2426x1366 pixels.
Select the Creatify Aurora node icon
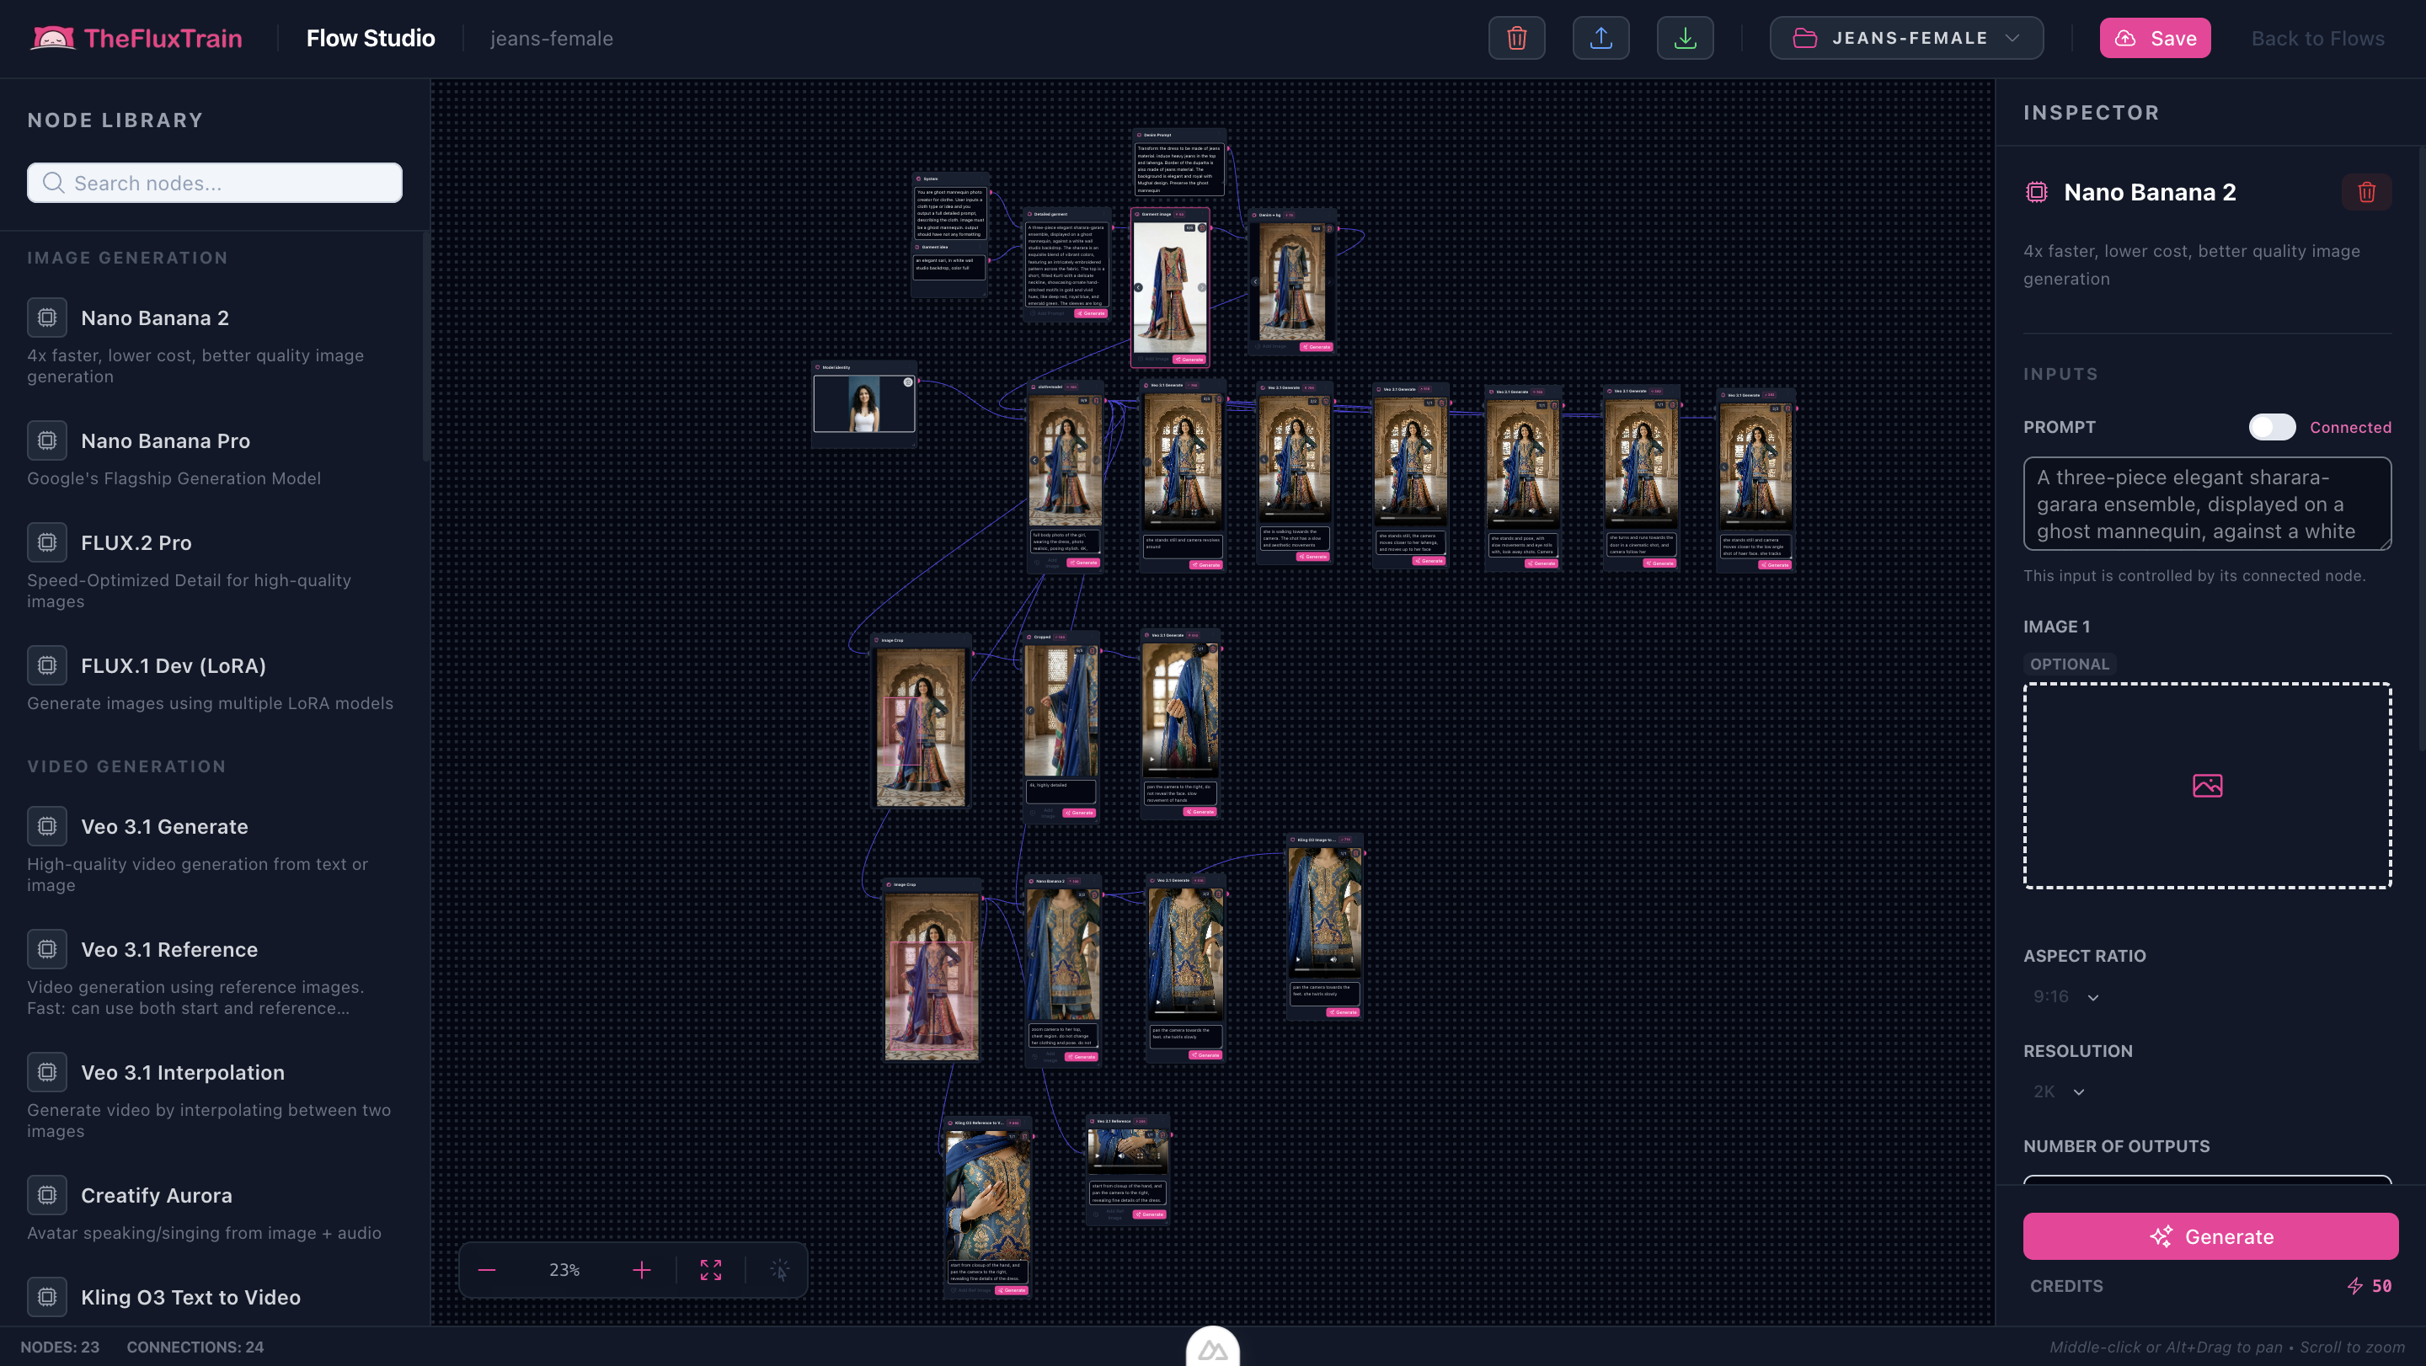point(47,1196)
